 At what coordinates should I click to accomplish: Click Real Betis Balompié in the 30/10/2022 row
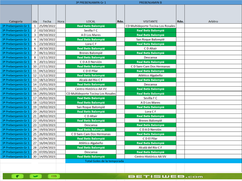pyautogui.click(x=91, y=48)
